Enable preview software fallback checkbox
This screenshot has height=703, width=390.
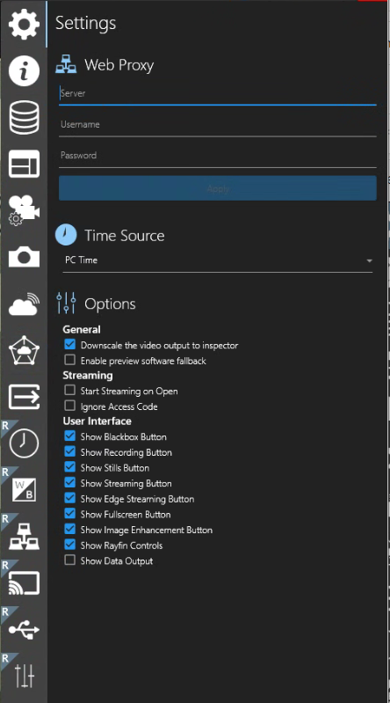click(x=69, y=360)
